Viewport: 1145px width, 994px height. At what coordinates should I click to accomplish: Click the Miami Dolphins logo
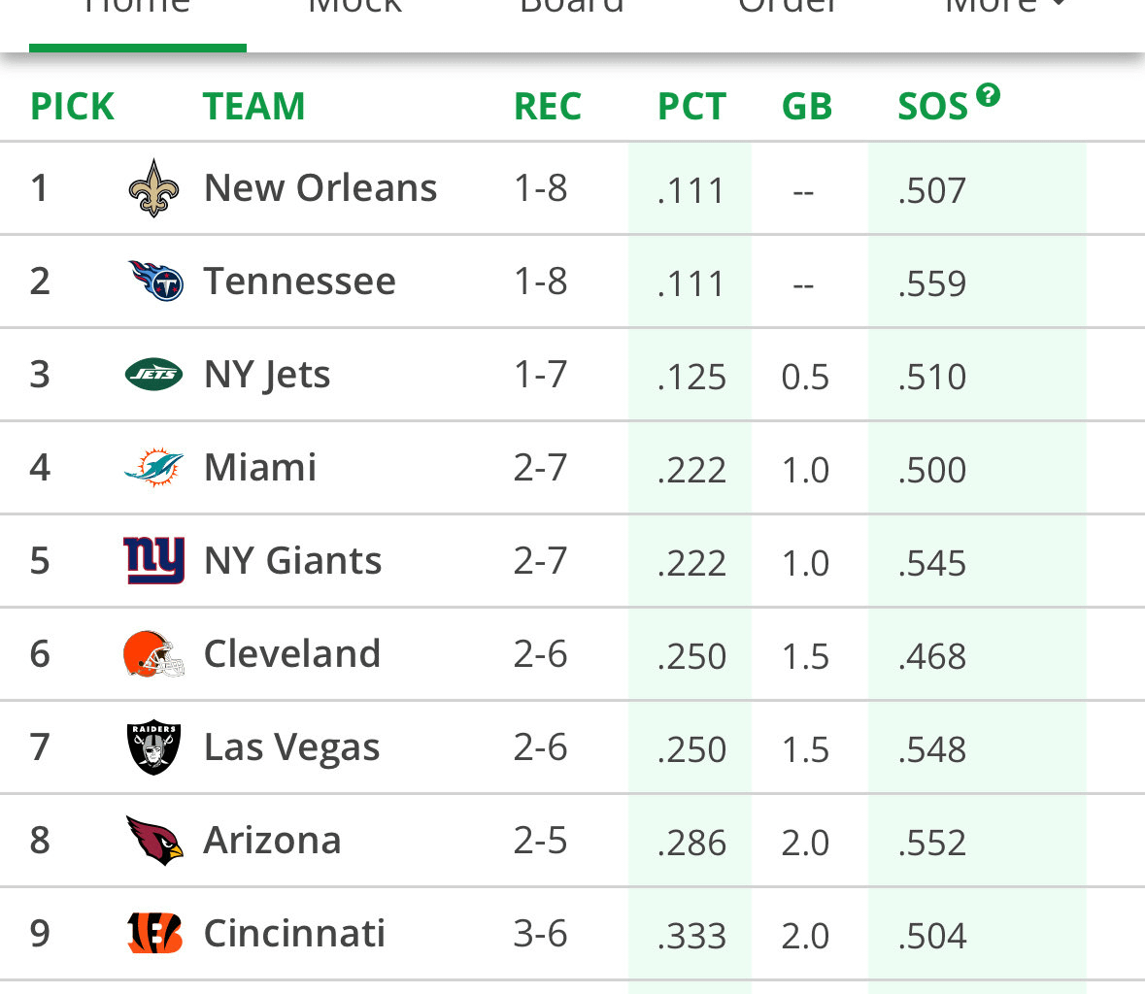pyautogui.click(x=152, y=467)
